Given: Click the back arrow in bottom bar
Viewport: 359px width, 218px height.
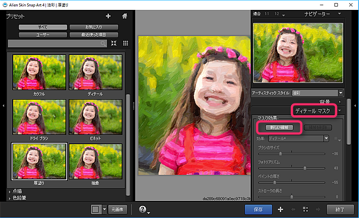Looking at the screenshot, I should [293, 209].
